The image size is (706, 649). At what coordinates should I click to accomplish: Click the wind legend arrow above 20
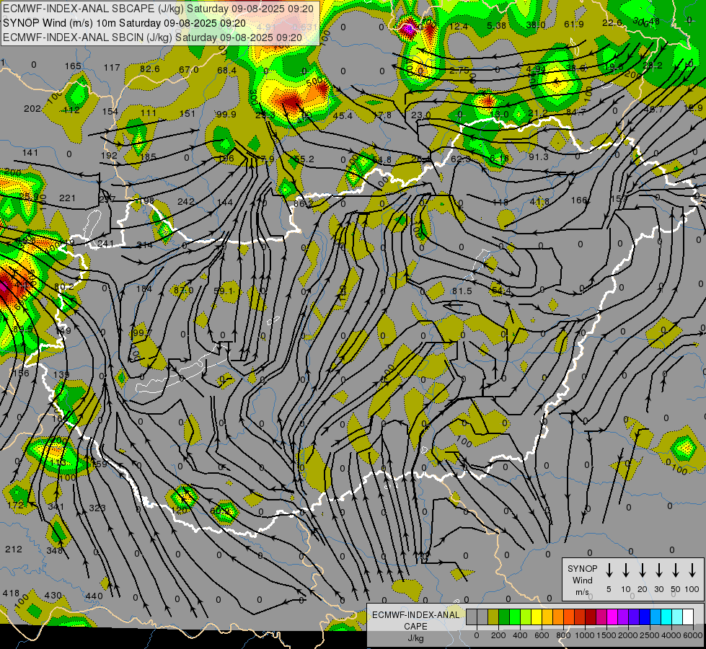click(643, 570)
